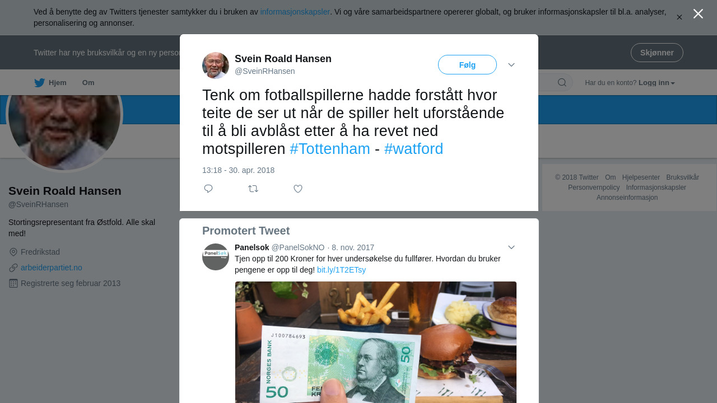
Task: Click the Twitter bird Hjem icon
Action: click(39, 83)
